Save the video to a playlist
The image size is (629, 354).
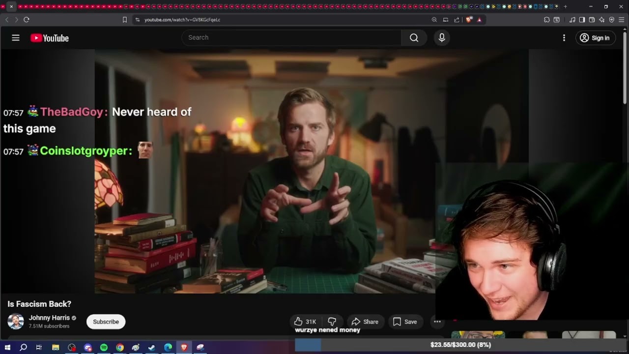[405, 322]
